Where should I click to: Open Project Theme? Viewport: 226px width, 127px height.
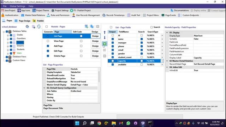[x=41, y=10]
